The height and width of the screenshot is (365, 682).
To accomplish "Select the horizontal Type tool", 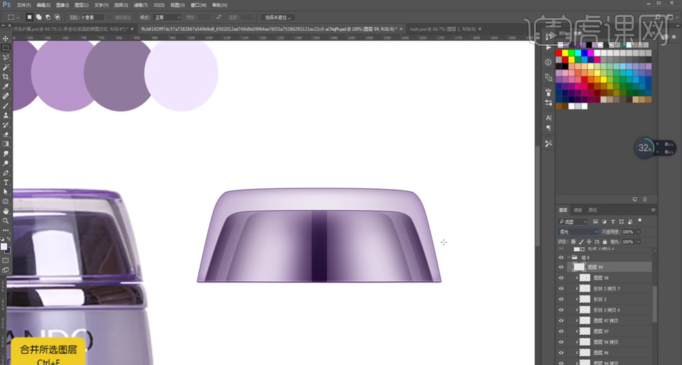I will tap(6, 183).
